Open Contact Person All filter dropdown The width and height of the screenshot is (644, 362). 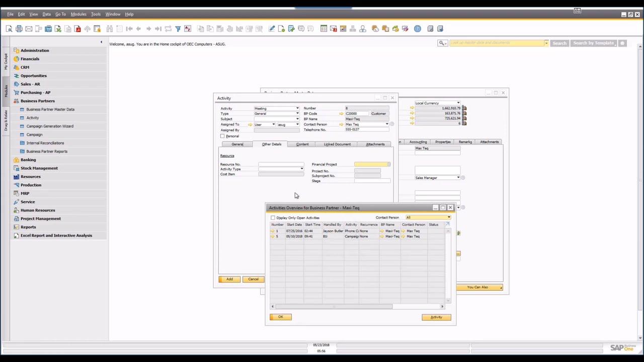pyautogui.click(x=449, y=218)
